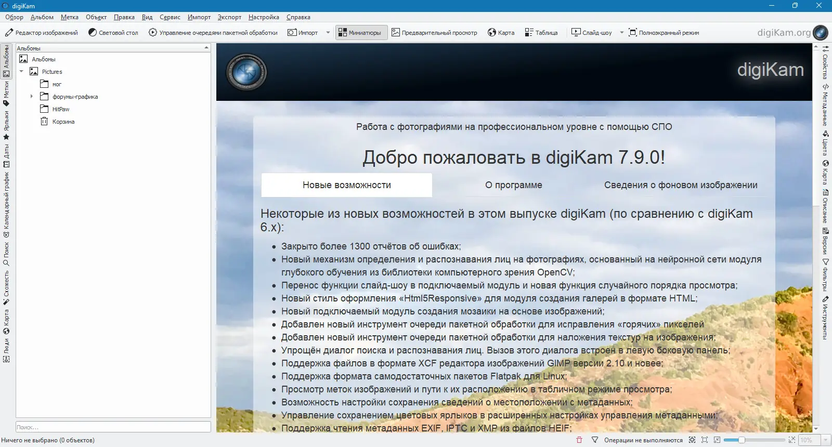Switch to the Новые возможности tab
Image resolution: width=832 pixels, height=447 pixels.
[x=347, y=185]
